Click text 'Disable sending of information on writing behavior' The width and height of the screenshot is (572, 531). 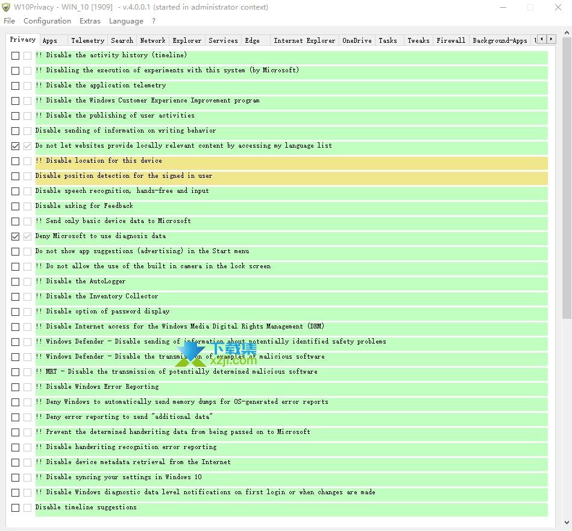click(125, 130)
